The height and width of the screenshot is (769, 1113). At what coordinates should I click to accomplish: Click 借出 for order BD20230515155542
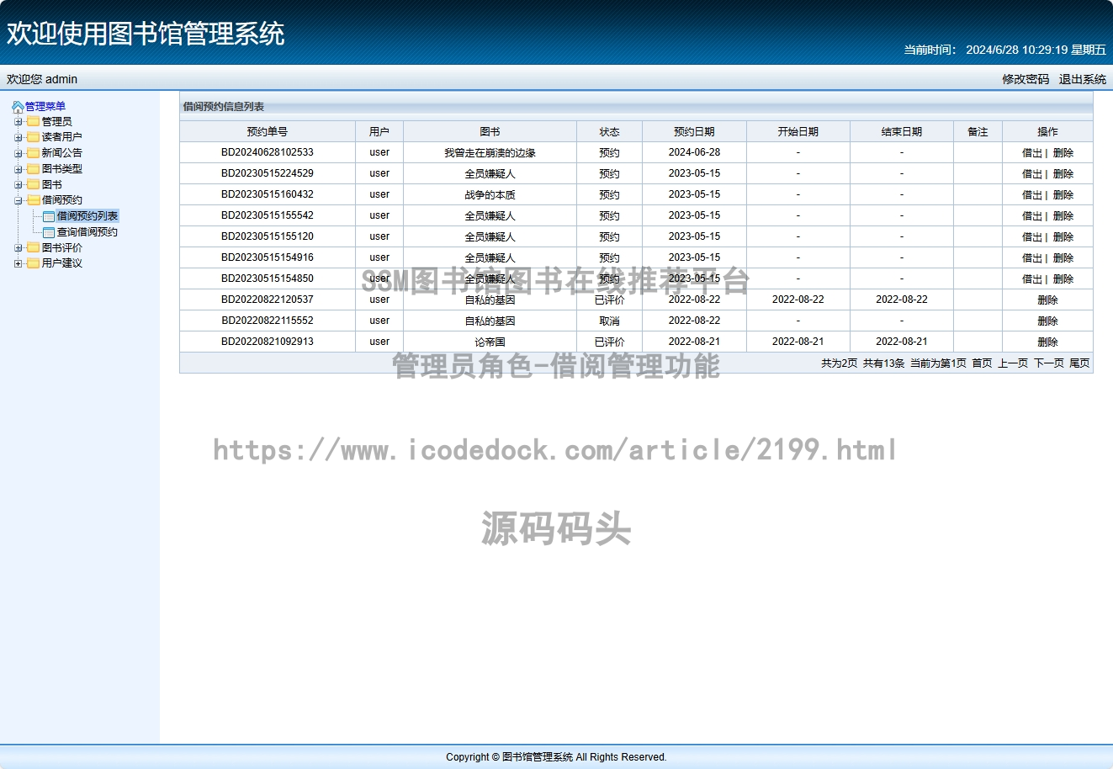coord(1032,216)
